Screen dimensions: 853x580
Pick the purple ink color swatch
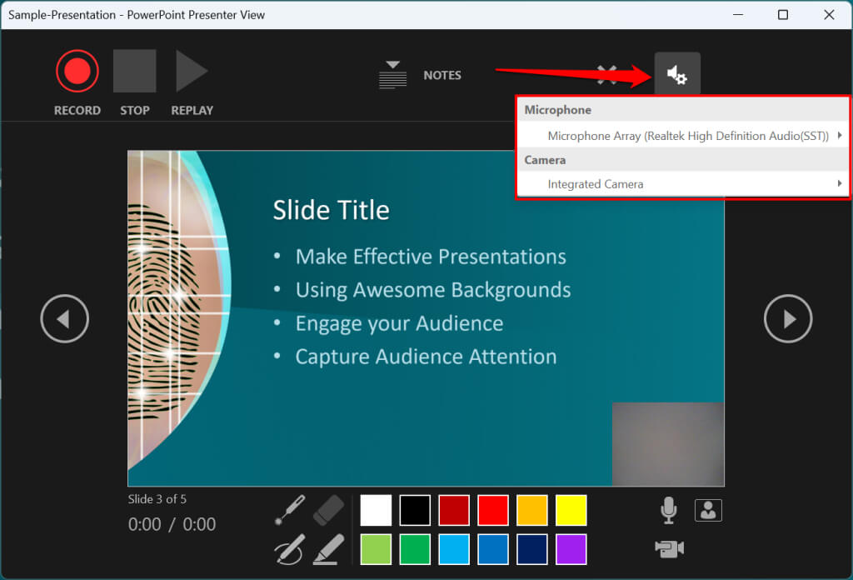[x=571, y=549]
